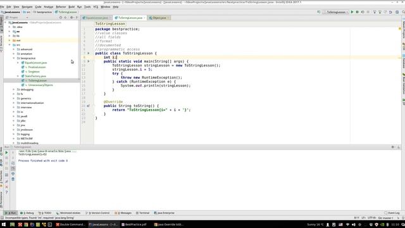Open the Version Control tool window button

tap(97, 213)
